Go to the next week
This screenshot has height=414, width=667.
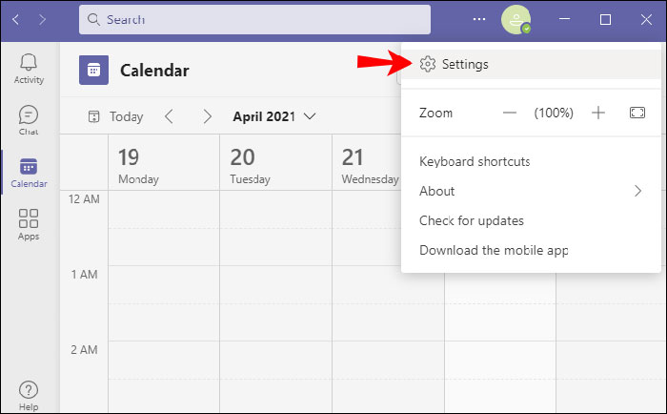coord(207,115)
